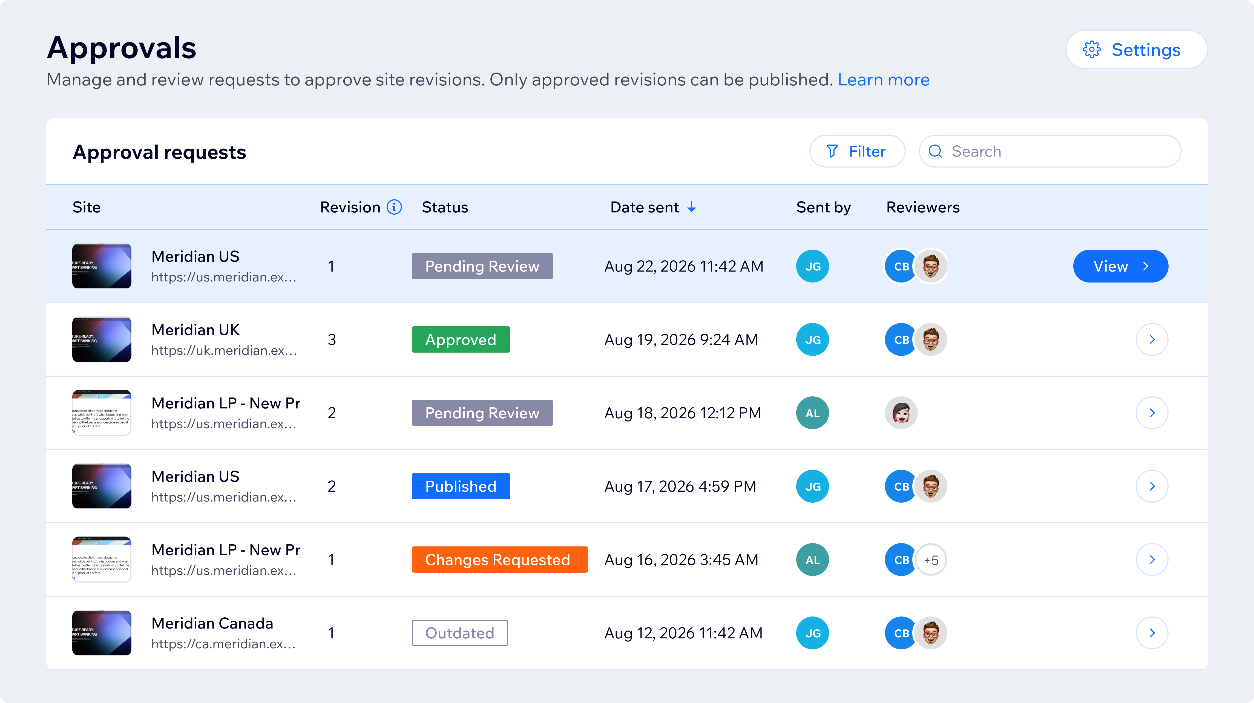Open Meridian Canada row chevron
The image size is (1254, 703).
(1152, 633)
